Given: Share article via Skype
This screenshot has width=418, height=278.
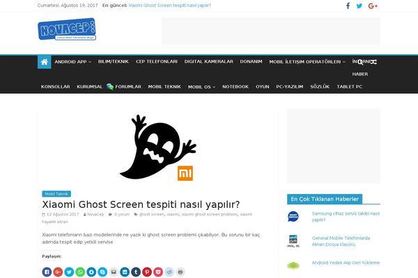Looking at the screenshot, I should (102, 272).
